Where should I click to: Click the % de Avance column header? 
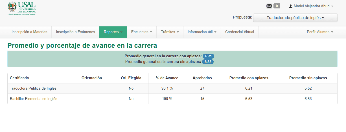[167, 78]
